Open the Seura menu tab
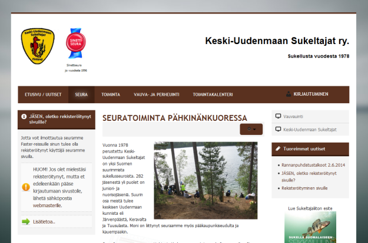This screenshot has width=368, height=243. point(81,95)
